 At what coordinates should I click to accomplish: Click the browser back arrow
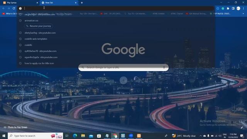[3, 8]
